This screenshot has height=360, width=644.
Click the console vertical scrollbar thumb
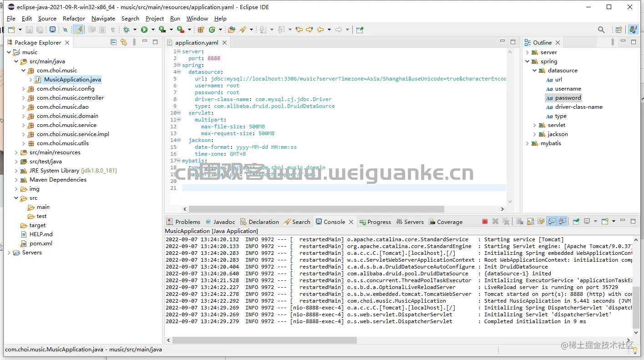(x=636, y=307)
